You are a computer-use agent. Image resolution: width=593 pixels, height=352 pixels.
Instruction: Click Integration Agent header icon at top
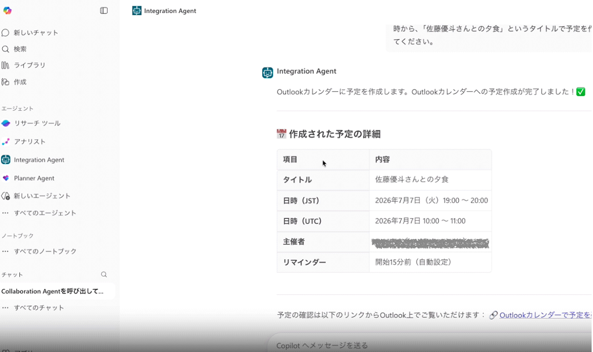pos(137,10)
